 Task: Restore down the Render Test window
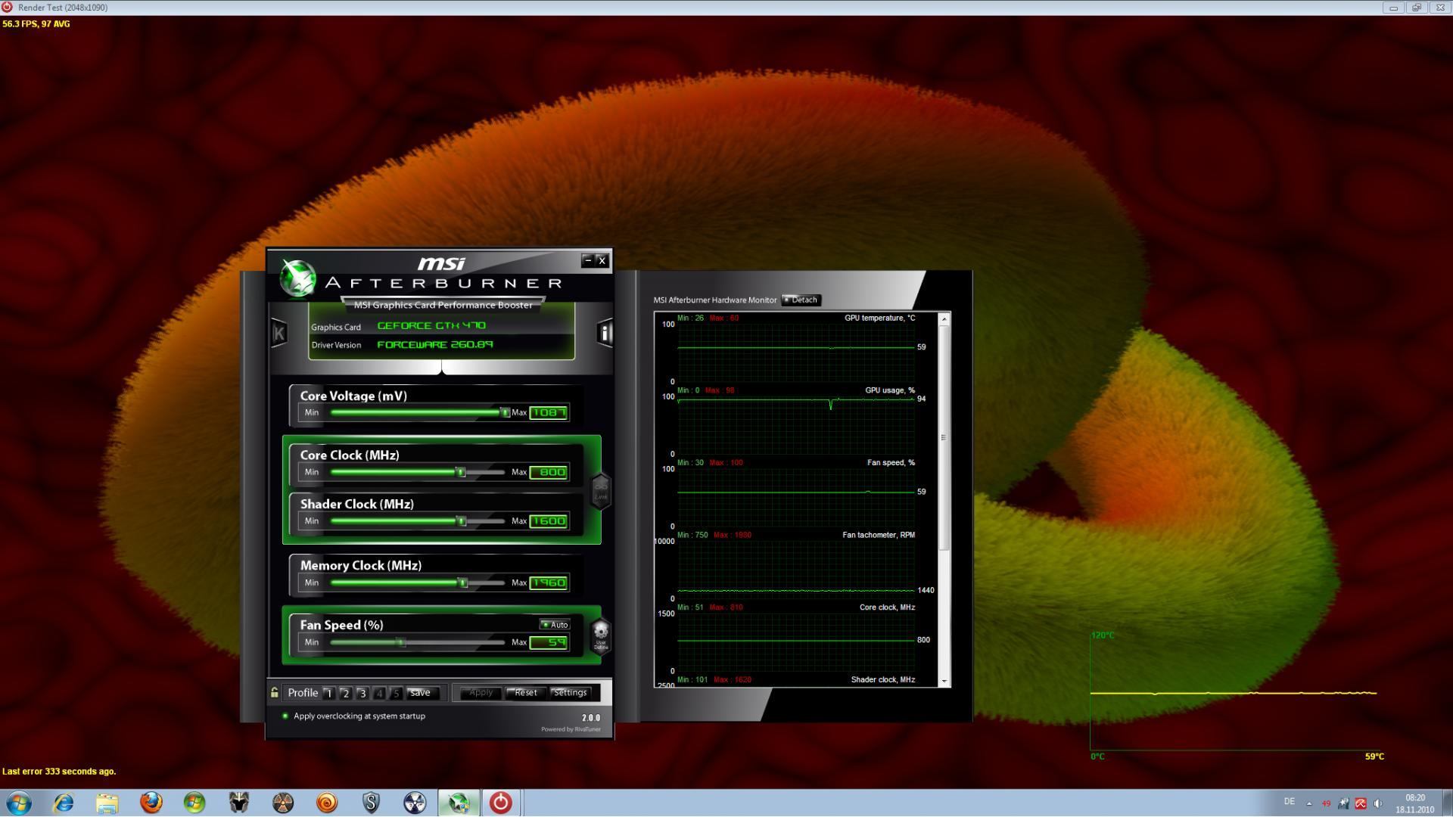[1416, 8]
